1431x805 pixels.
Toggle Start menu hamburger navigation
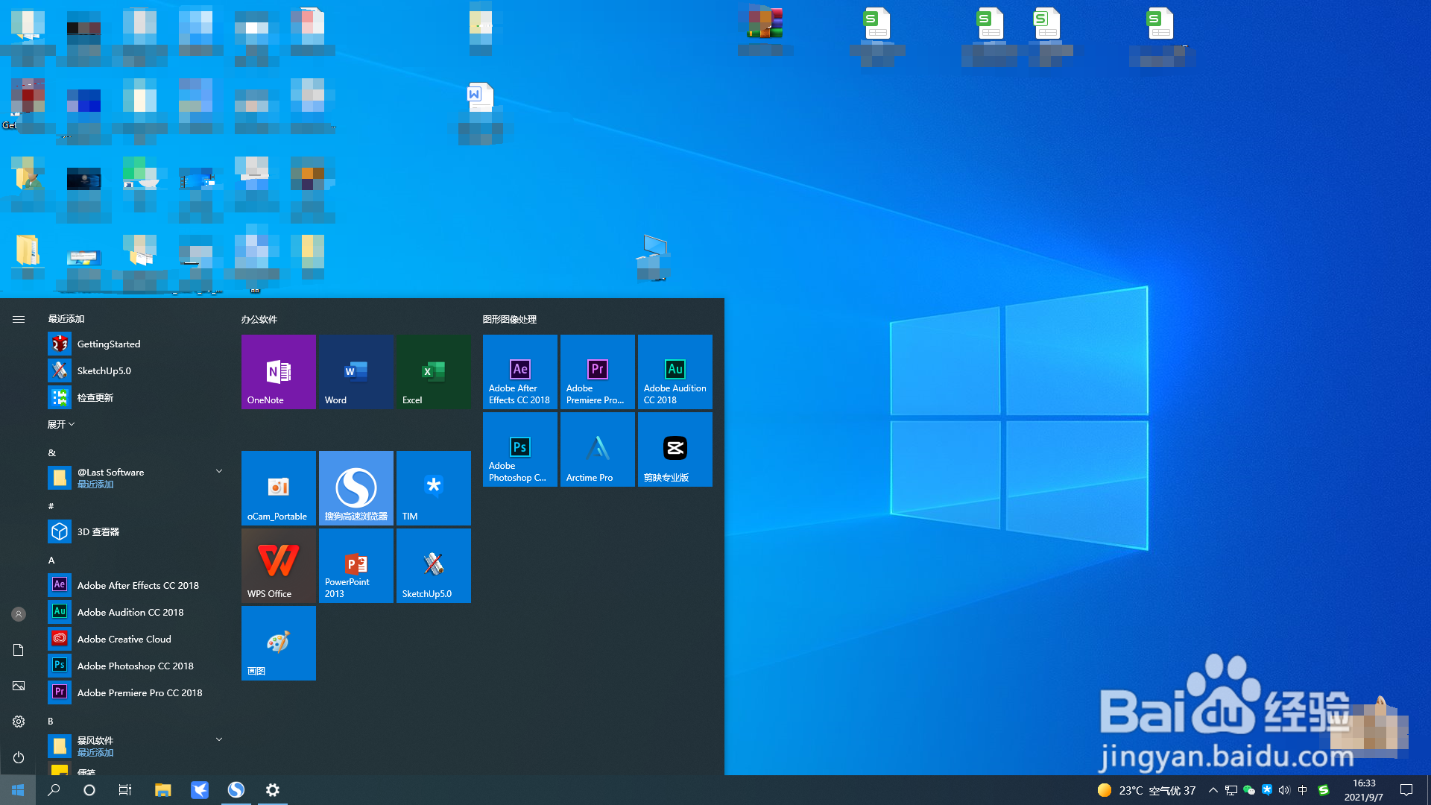tap(19, 319)
